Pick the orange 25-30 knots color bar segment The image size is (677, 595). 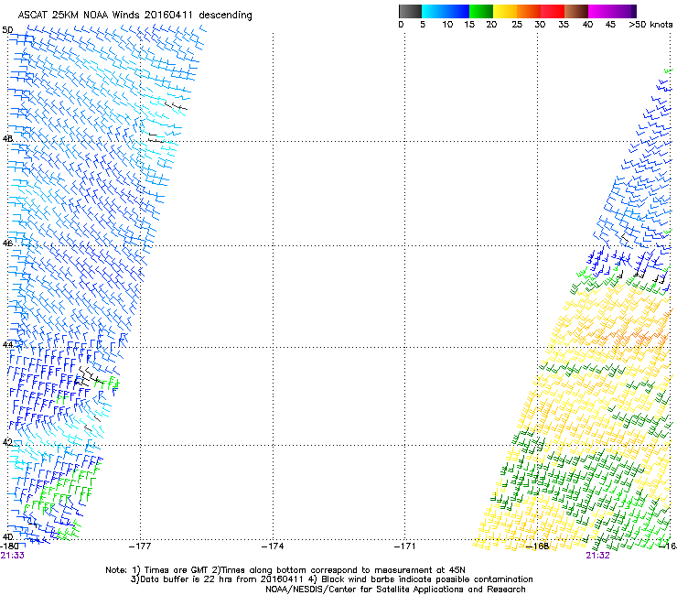pyautogui.click(x=529, y=11)
